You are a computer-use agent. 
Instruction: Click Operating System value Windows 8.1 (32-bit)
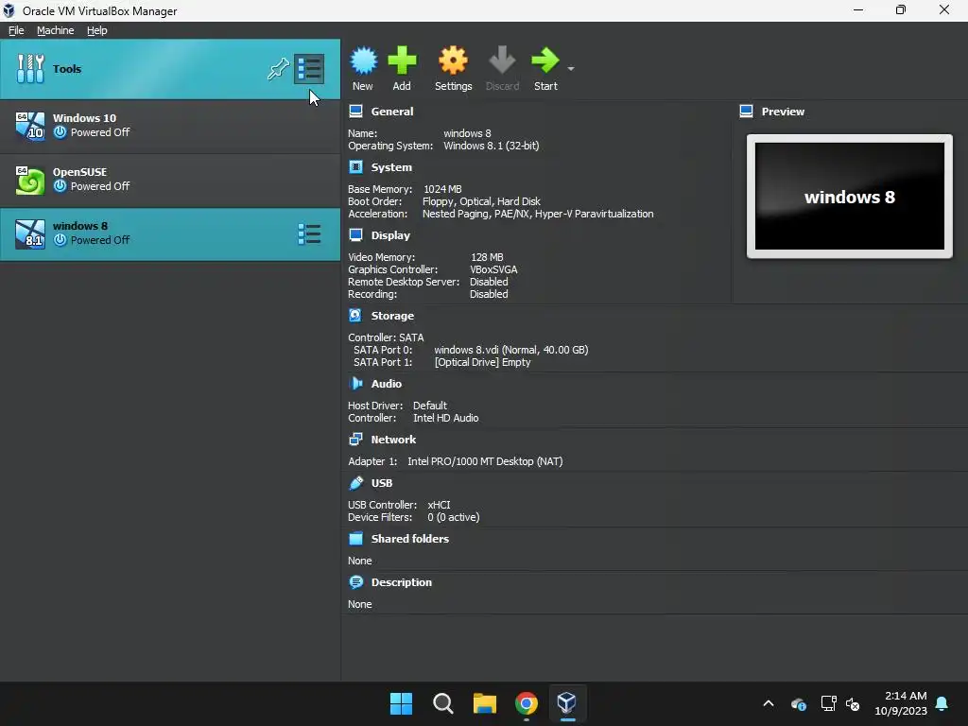[x=492, y=146]
